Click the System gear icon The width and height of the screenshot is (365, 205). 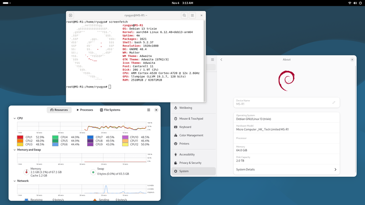[176, 171]
